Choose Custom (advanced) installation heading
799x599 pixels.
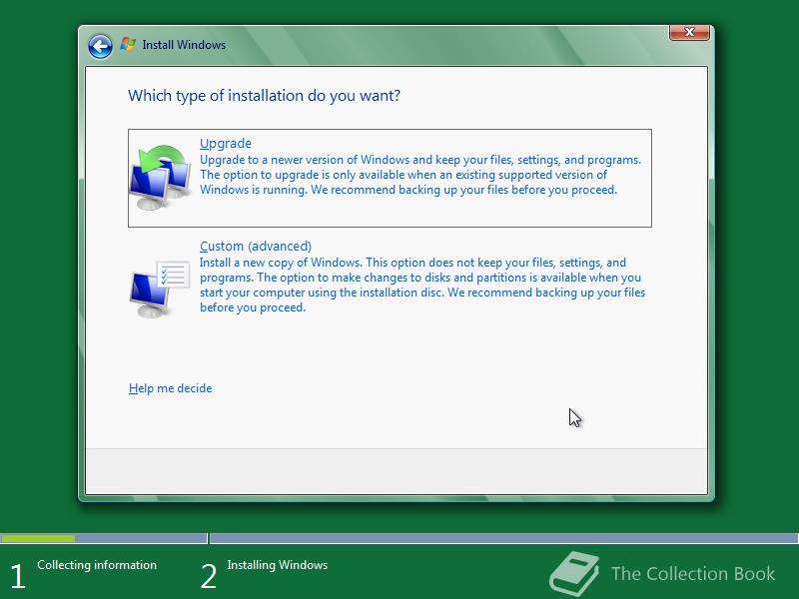(x=256, y=246)
